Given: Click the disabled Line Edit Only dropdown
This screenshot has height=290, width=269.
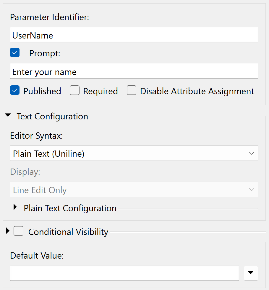Looking at the screenshot, I should point(134,189).
